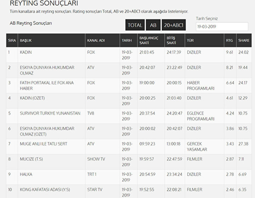Select the HALKA title
The height and width of the screenshot is (198, 255).
(x=26, y=174)
